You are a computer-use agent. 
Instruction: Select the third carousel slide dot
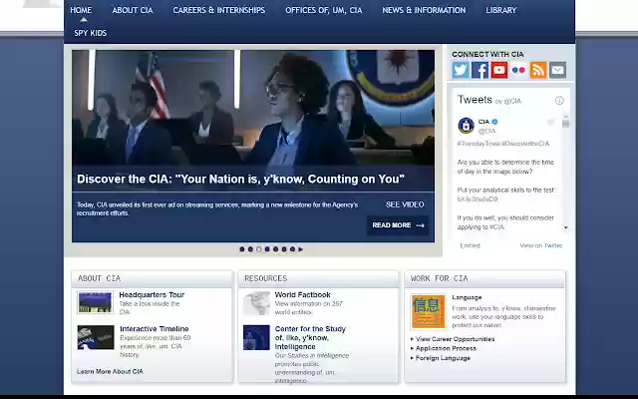pyautogui.click(x=259, y=249)
